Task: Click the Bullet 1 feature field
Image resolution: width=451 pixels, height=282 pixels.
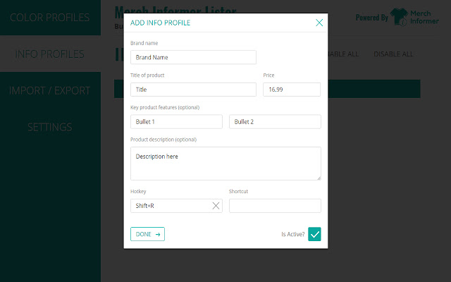Action: (176, 122)
